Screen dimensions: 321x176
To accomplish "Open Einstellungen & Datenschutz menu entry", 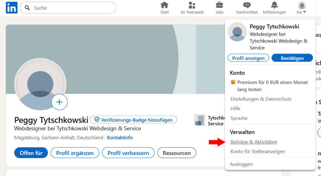I will click(261, 99).
